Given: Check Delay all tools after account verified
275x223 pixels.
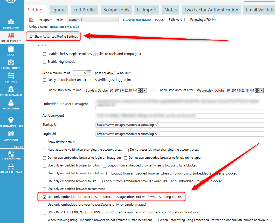Looking at the screenshot, I should [x=44, y=80].
